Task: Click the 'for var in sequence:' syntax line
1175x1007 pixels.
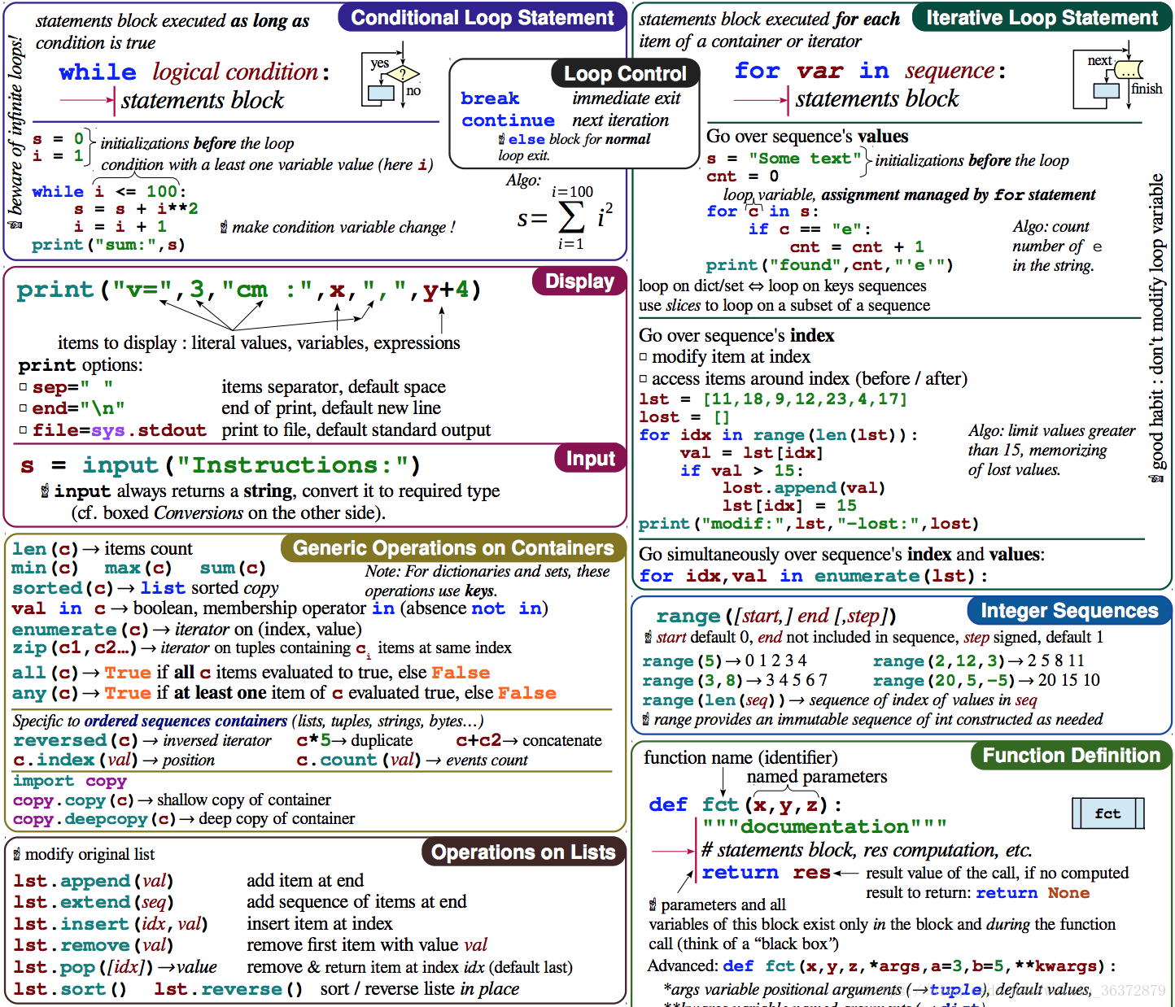Action: point(870,71)
